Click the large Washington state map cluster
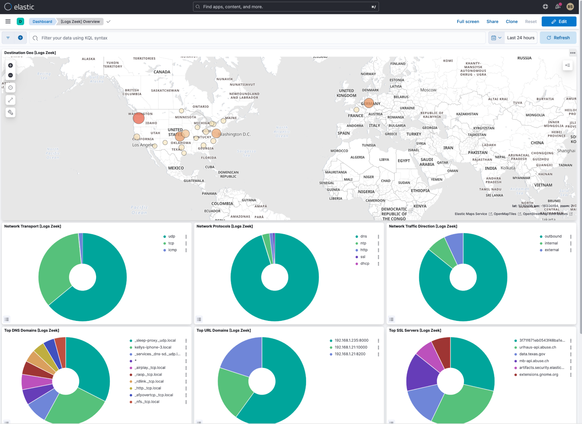This screenshot has height=424, width=582. [139, 118]
